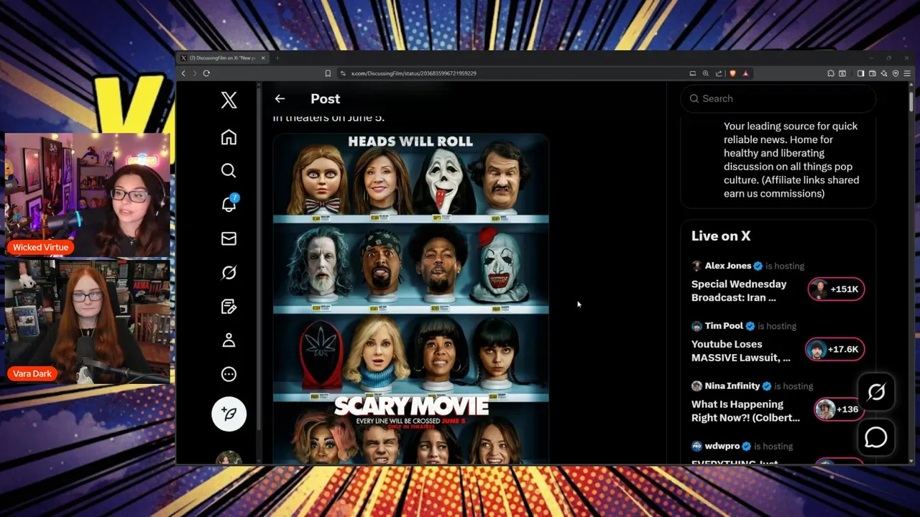
Task: Bookmark this page via address bar icon
Action: tap(328, 73)
